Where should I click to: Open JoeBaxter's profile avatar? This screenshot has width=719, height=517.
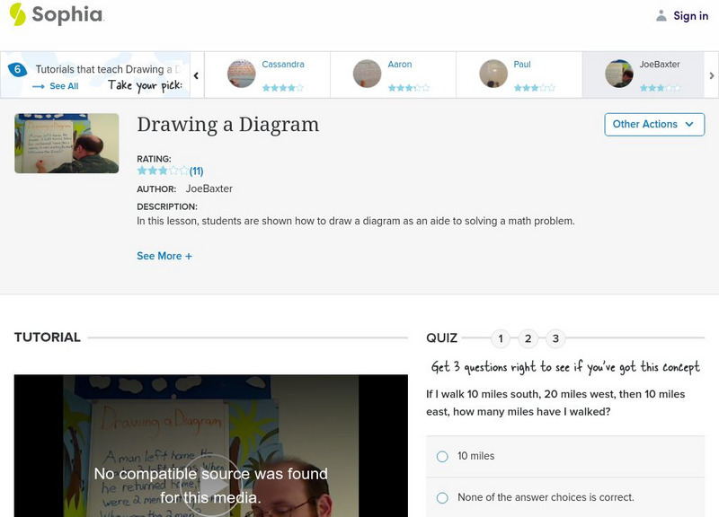pyautogui.click(x=620, y=72)
